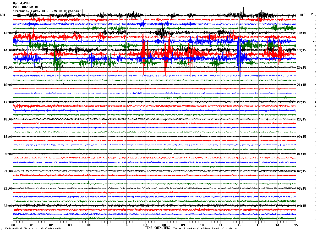Screen dimensions: 317x232
Task: Click the 23:15 UTC time label
Action: 302,119
